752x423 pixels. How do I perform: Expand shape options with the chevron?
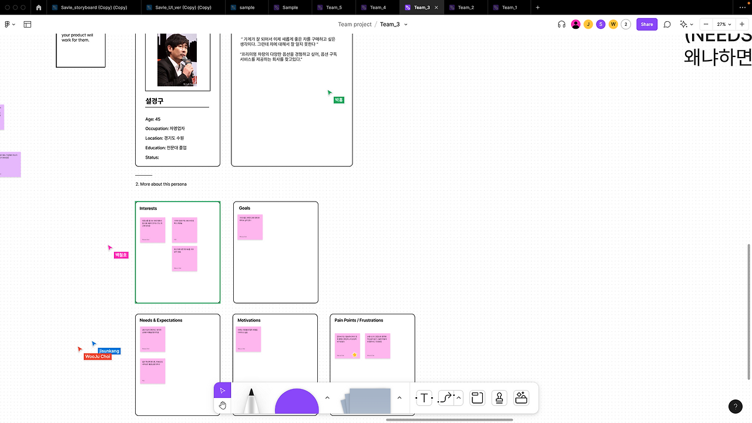[327, 398]
